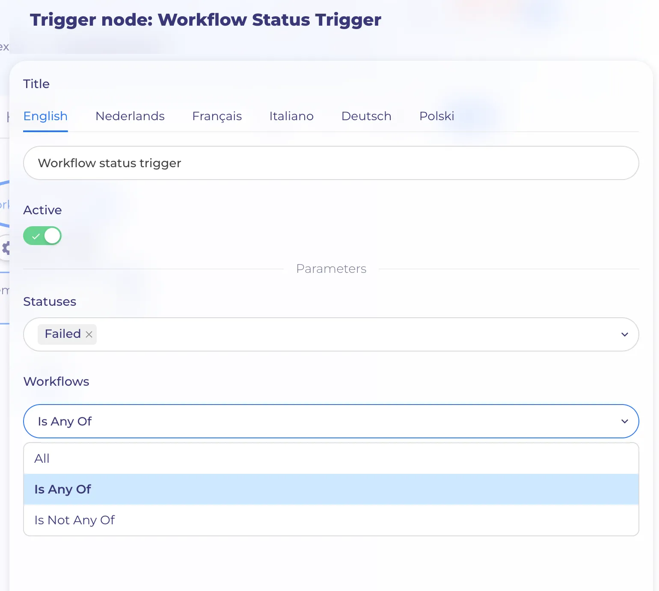Screen dimensions: 659x591
Task: Open the Deutsch language tab
Action: 366,116
